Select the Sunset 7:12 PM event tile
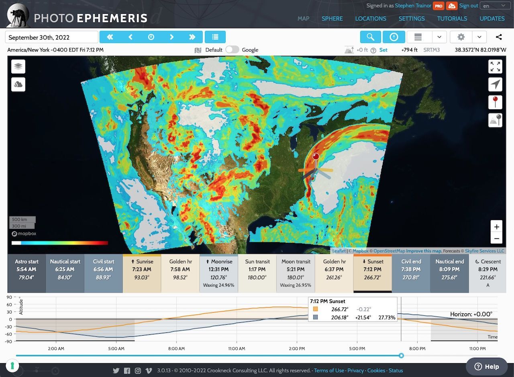Image resolution: width=514 pixels, height=377 pixels. point(373,273)
